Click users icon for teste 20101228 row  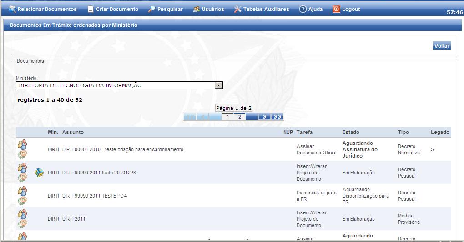tap(22, 168)
